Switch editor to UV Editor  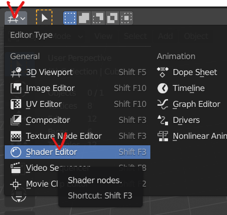[x=77, y=104]
